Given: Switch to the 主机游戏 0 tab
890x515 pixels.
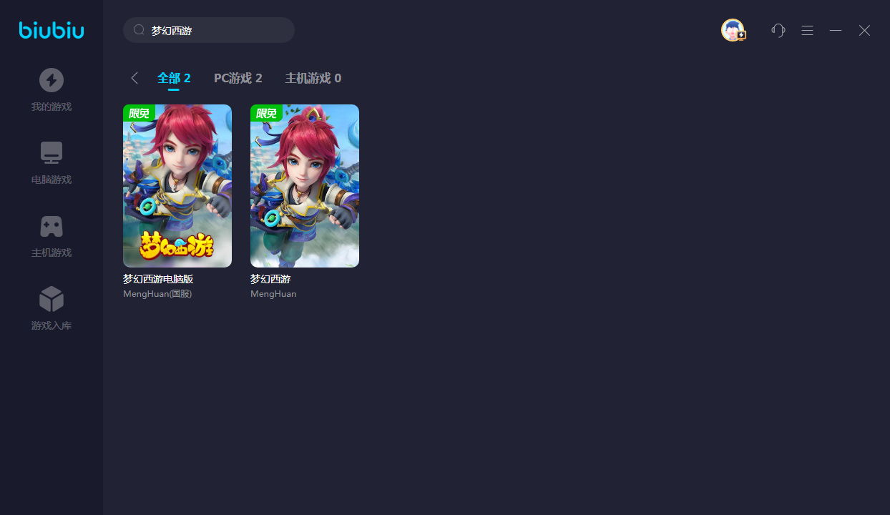Looking at the screenshot, I should (313, 78).
